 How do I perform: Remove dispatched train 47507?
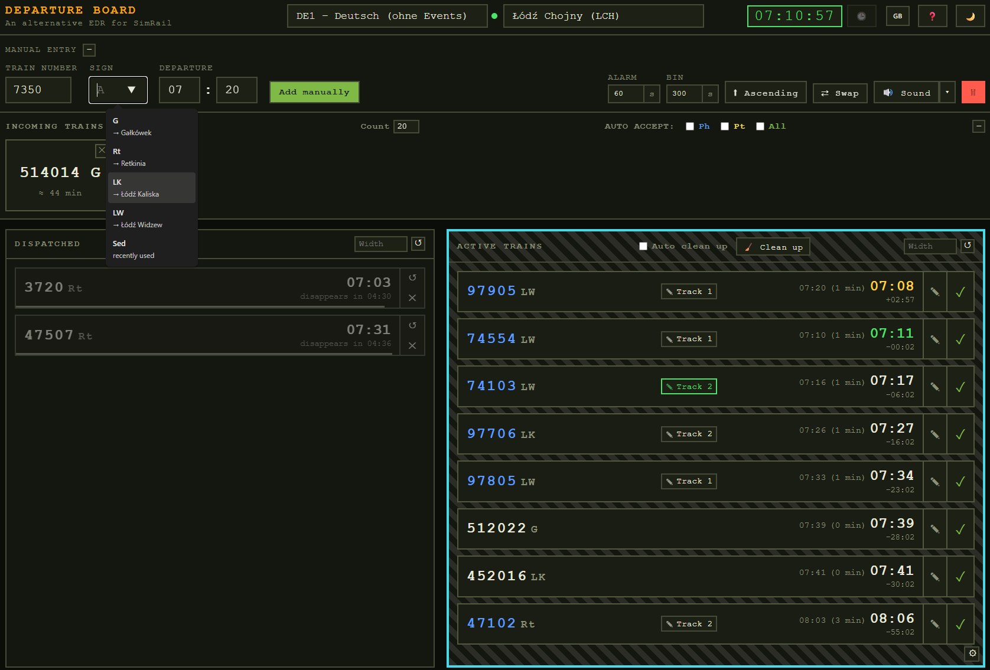[412, 346]
